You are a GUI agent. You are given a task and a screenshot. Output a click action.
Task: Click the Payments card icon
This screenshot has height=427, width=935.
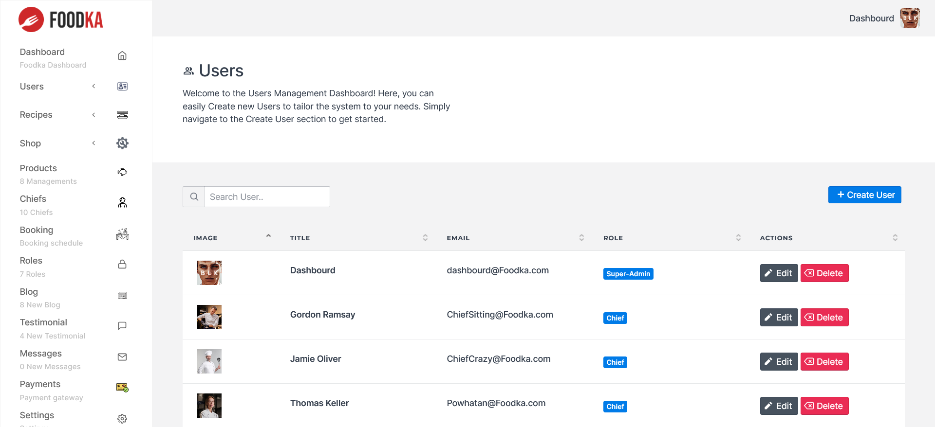(x=122, y=388)
